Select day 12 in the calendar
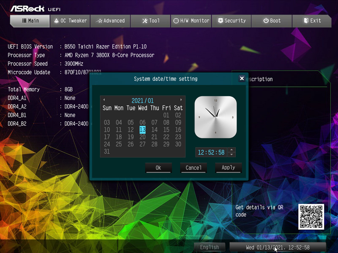 tap(131, 130)
